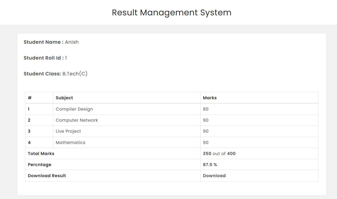
Task: Click the 87.5 % percentage value
Action: 210,165
